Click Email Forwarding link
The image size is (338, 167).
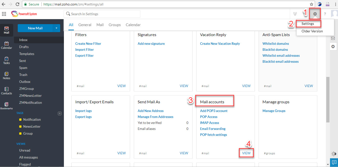[213, 129]
